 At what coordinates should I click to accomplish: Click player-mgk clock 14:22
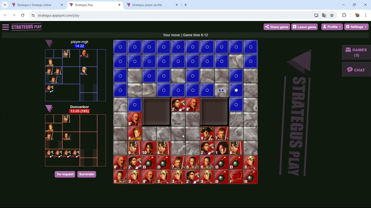79,46
